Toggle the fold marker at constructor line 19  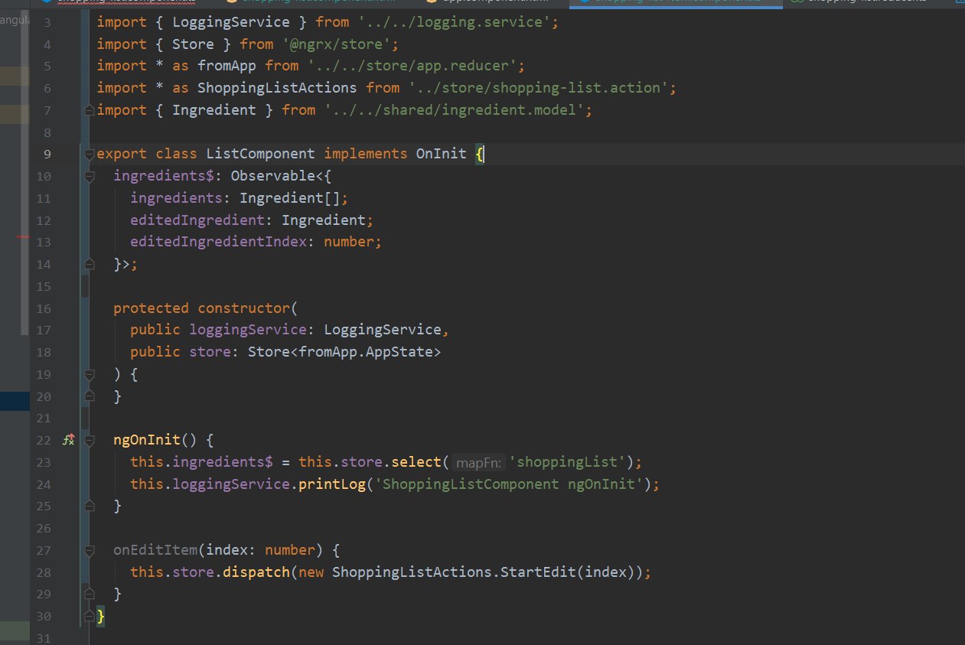tap(90, 374)
